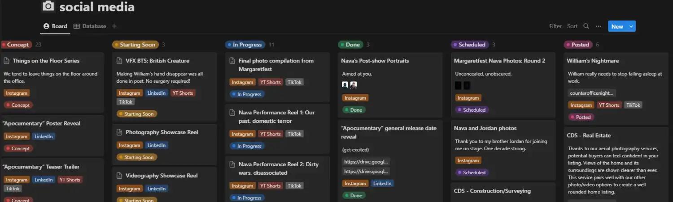Click Done status on Nava's Post-show Portraits card
Screen dimensions: 673x202
click(x=354, y=110)
